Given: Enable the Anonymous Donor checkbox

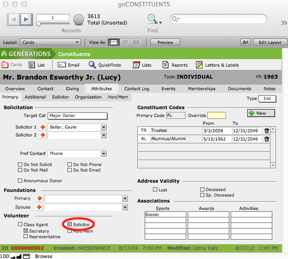Looking at the screenshot, I should click(20, 181).
